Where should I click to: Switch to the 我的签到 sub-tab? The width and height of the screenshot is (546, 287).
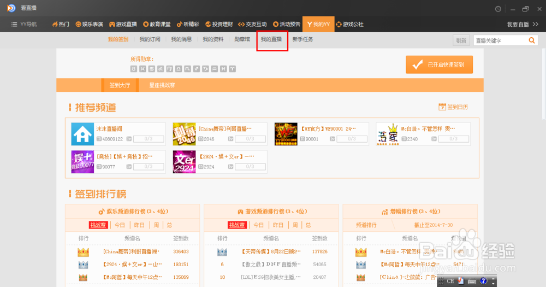pos(118,39)
